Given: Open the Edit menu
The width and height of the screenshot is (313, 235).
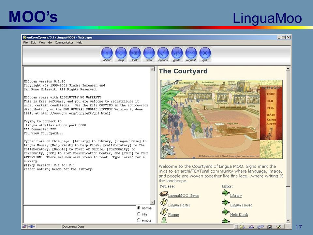Looking at the screenshot, I should point(33,42).
